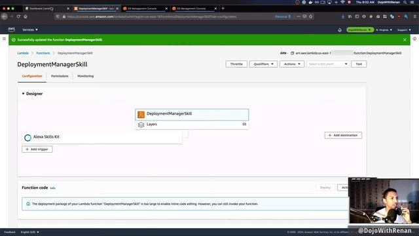Open the Lambda breadcrumb link
Viewport: 419px width, 236px height.
pyautogui.click(x=23, y=53)
